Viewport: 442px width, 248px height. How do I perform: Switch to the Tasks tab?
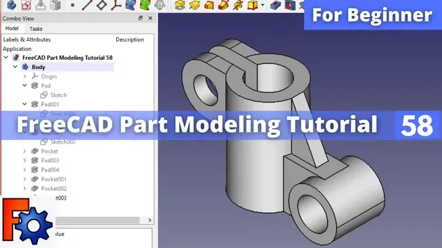point(36,29)
